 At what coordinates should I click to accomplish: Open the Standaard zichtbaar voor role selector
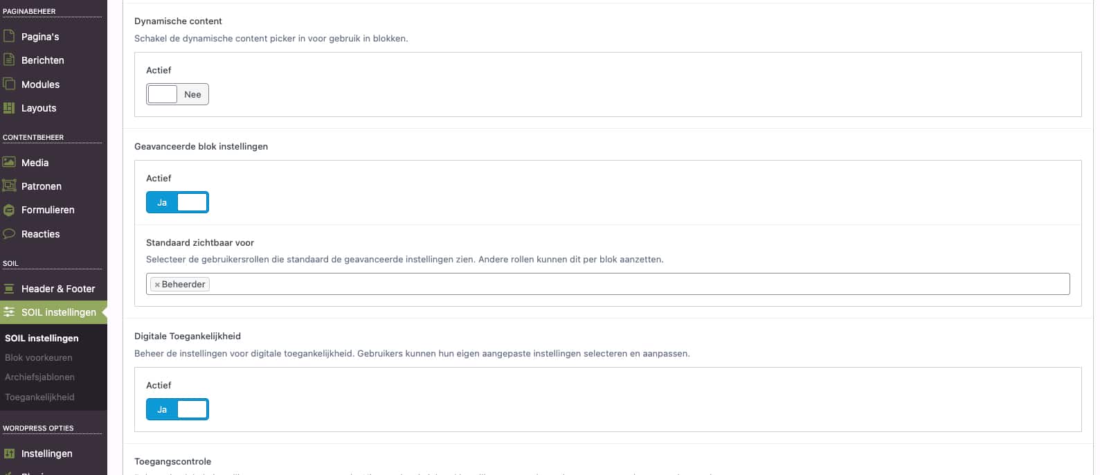[x=623, y=284]
